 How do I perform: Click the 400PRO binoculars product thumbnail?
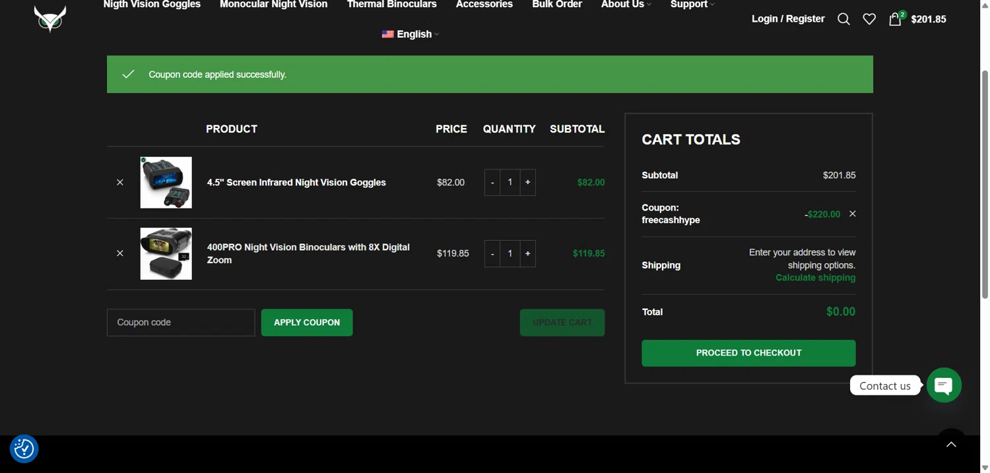tap(166, 254)
